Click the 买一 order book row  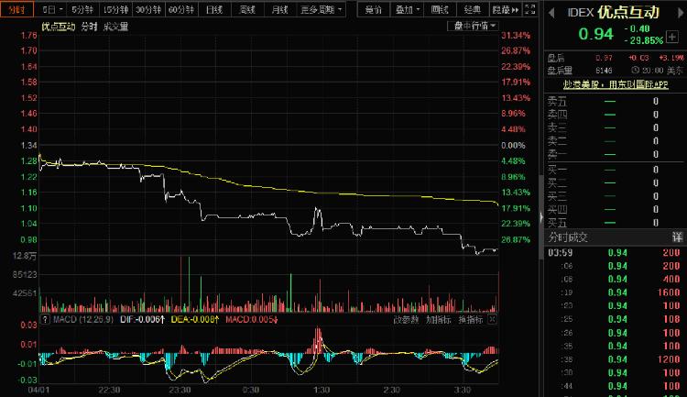point(615,170)
